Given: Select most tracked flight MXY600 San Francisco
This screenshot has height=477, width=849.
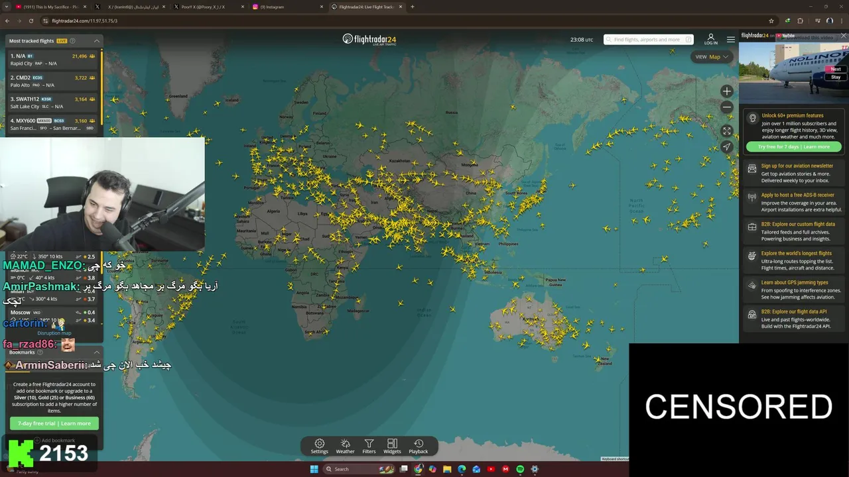Looking at the screenshot, I should pos(53,125).
